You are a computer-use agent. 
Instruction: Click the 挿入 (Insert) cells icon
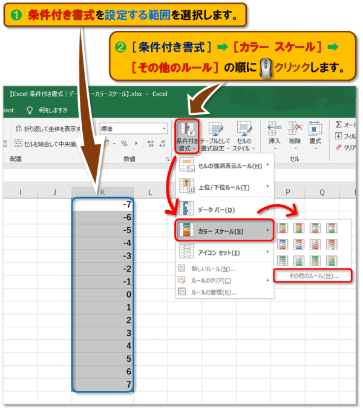point(274,128)
